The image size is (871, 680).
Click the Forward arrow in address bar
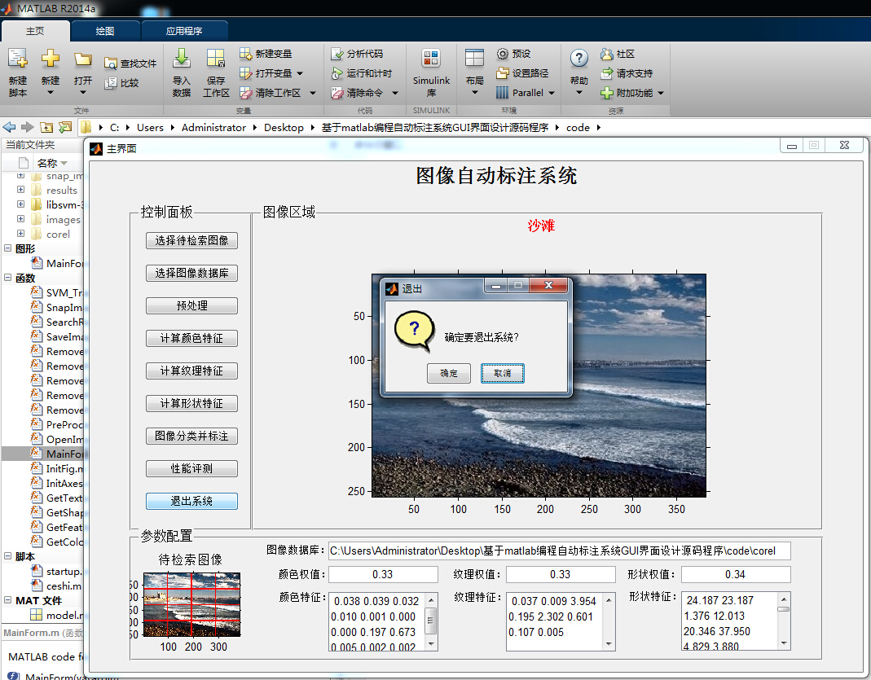pyautogui.click(x=27, y=127)
